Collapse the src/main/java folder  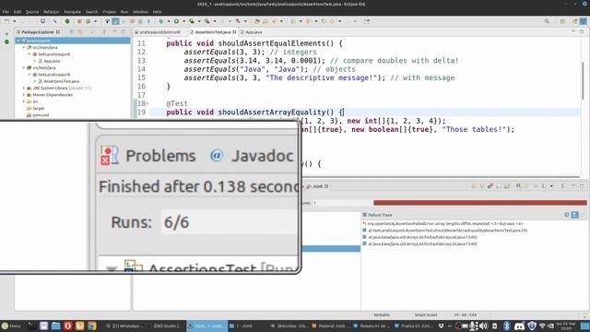24,47
